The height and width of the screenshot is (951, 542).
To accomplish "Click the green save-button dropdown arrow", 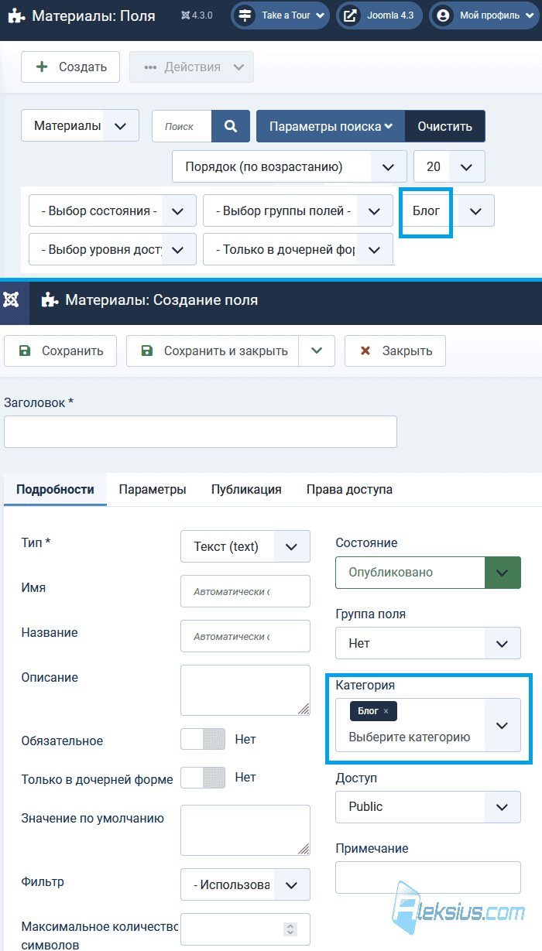I will tap(317, 351).
